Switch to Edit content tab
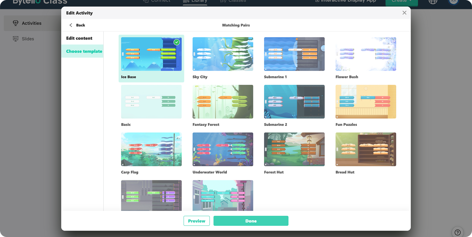This screenshot has width=472, height=237. (79, 38)
